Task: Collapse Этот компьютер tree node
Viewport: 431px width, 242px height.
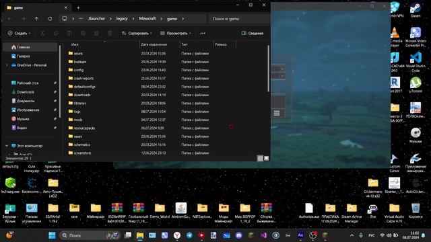Action: 7,146
